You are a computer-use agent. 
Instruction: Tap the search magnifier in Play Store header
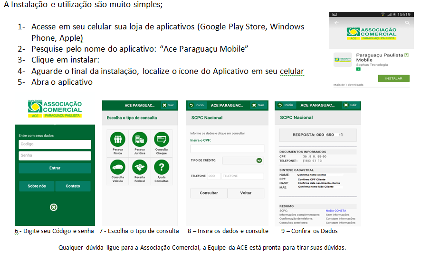(407, 23)
